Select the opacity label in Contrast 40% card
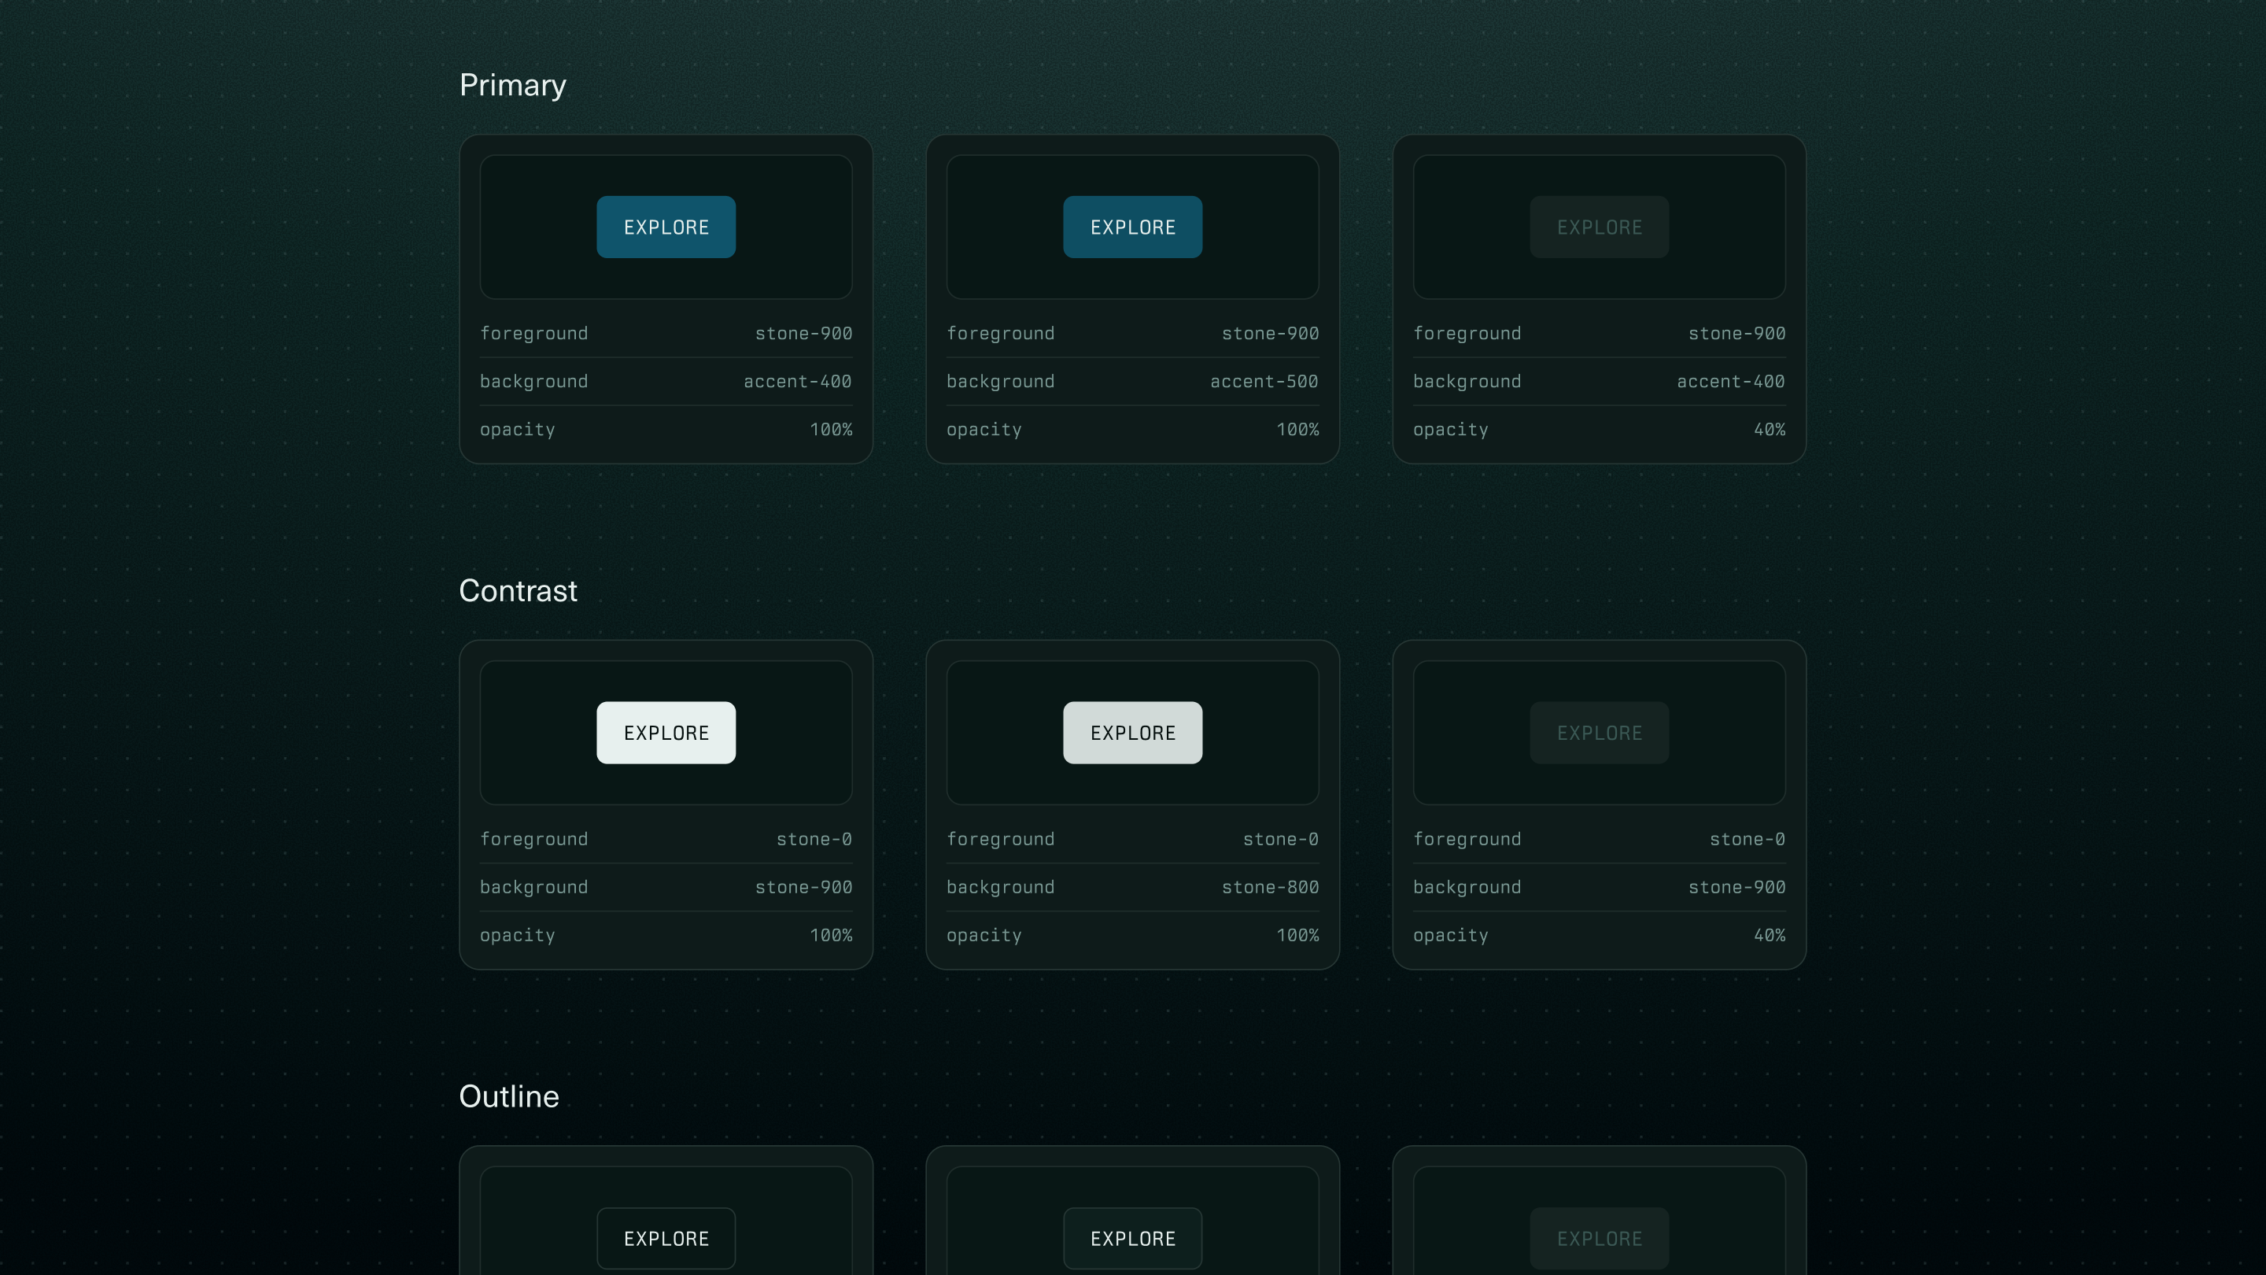The height and width of the screenshot is (1275, 2266). coord(1451,935)
